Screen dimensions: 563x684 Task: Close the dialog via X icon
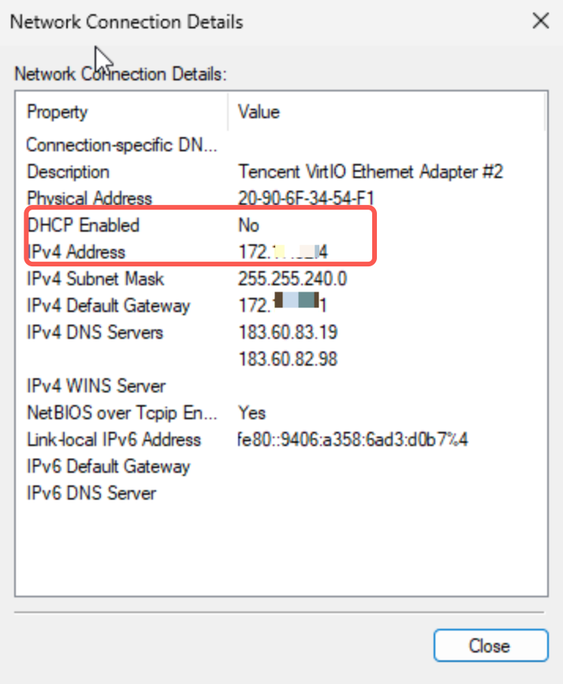point(541,21)
